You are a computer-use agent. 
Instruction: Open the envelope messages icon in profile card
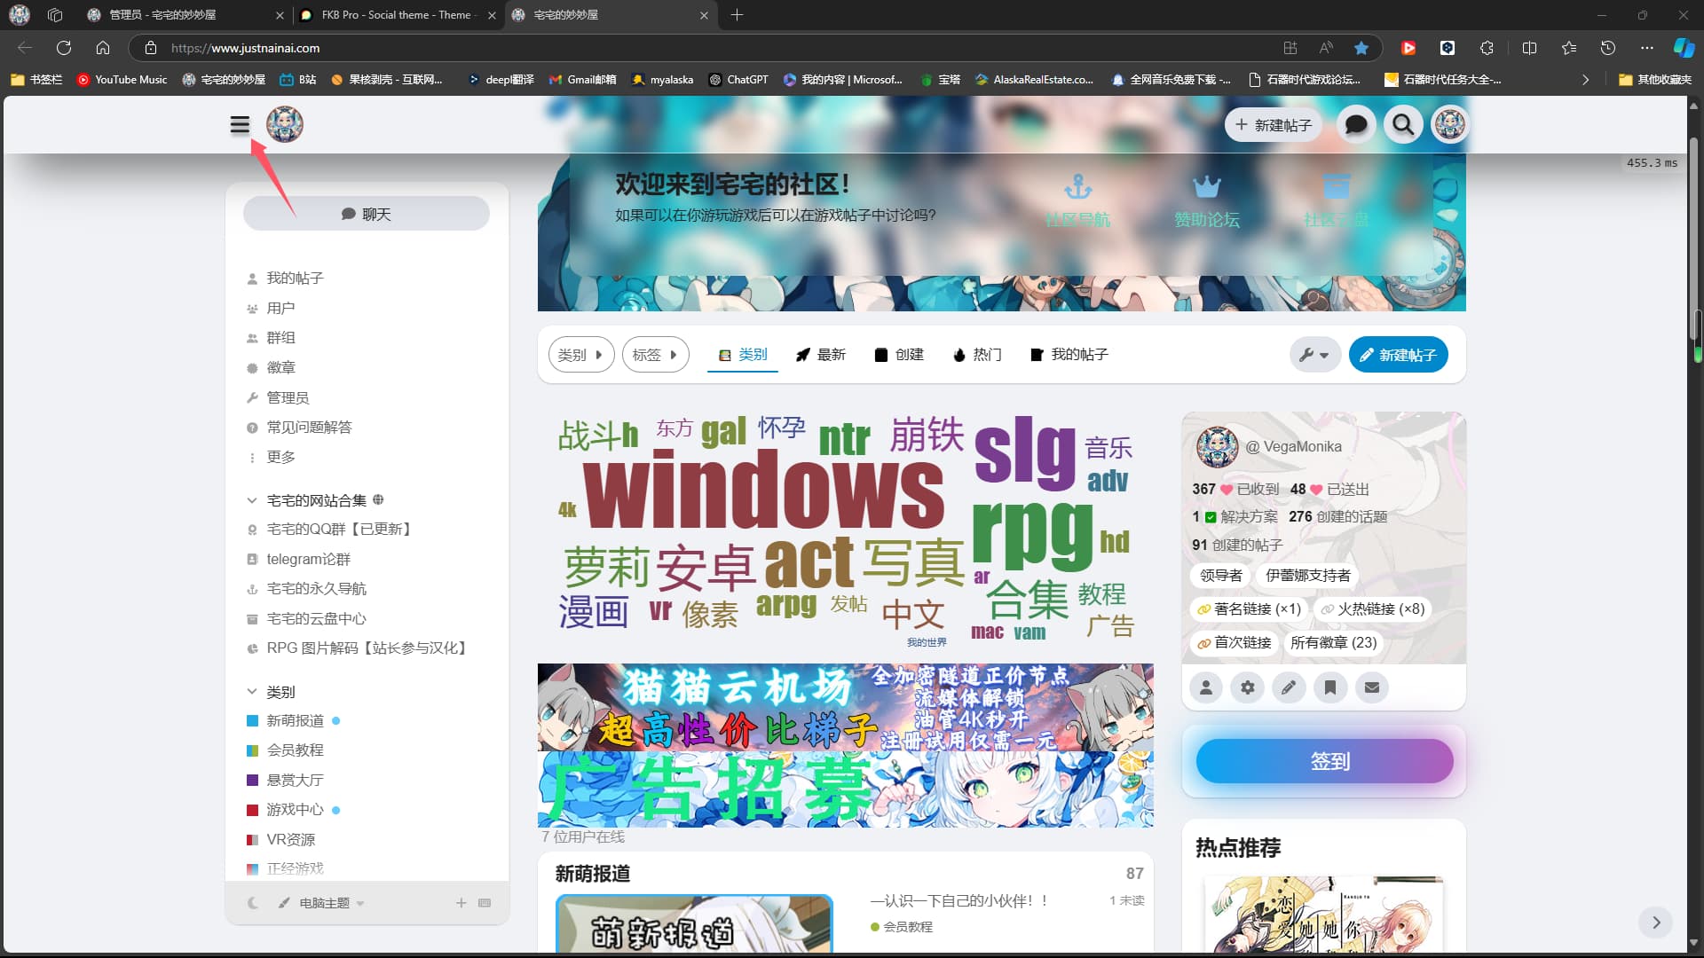(1372, 687)
